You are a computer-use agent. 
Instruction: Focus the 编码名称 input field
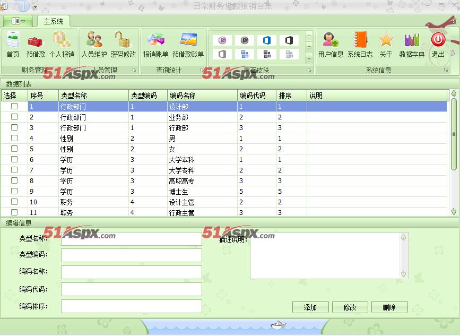click(x=132, y=272)
